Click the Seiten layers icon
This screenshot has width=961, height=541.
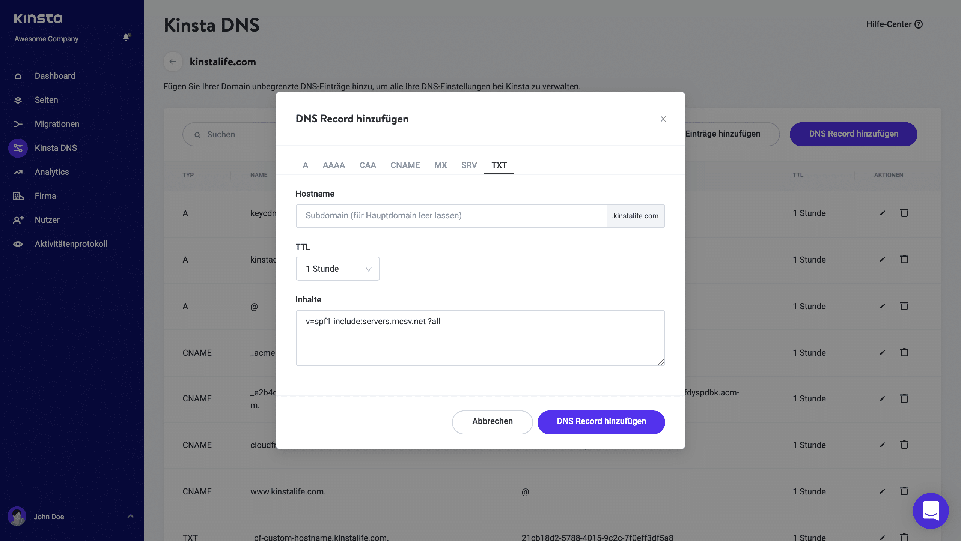click(x=18, y=100)
